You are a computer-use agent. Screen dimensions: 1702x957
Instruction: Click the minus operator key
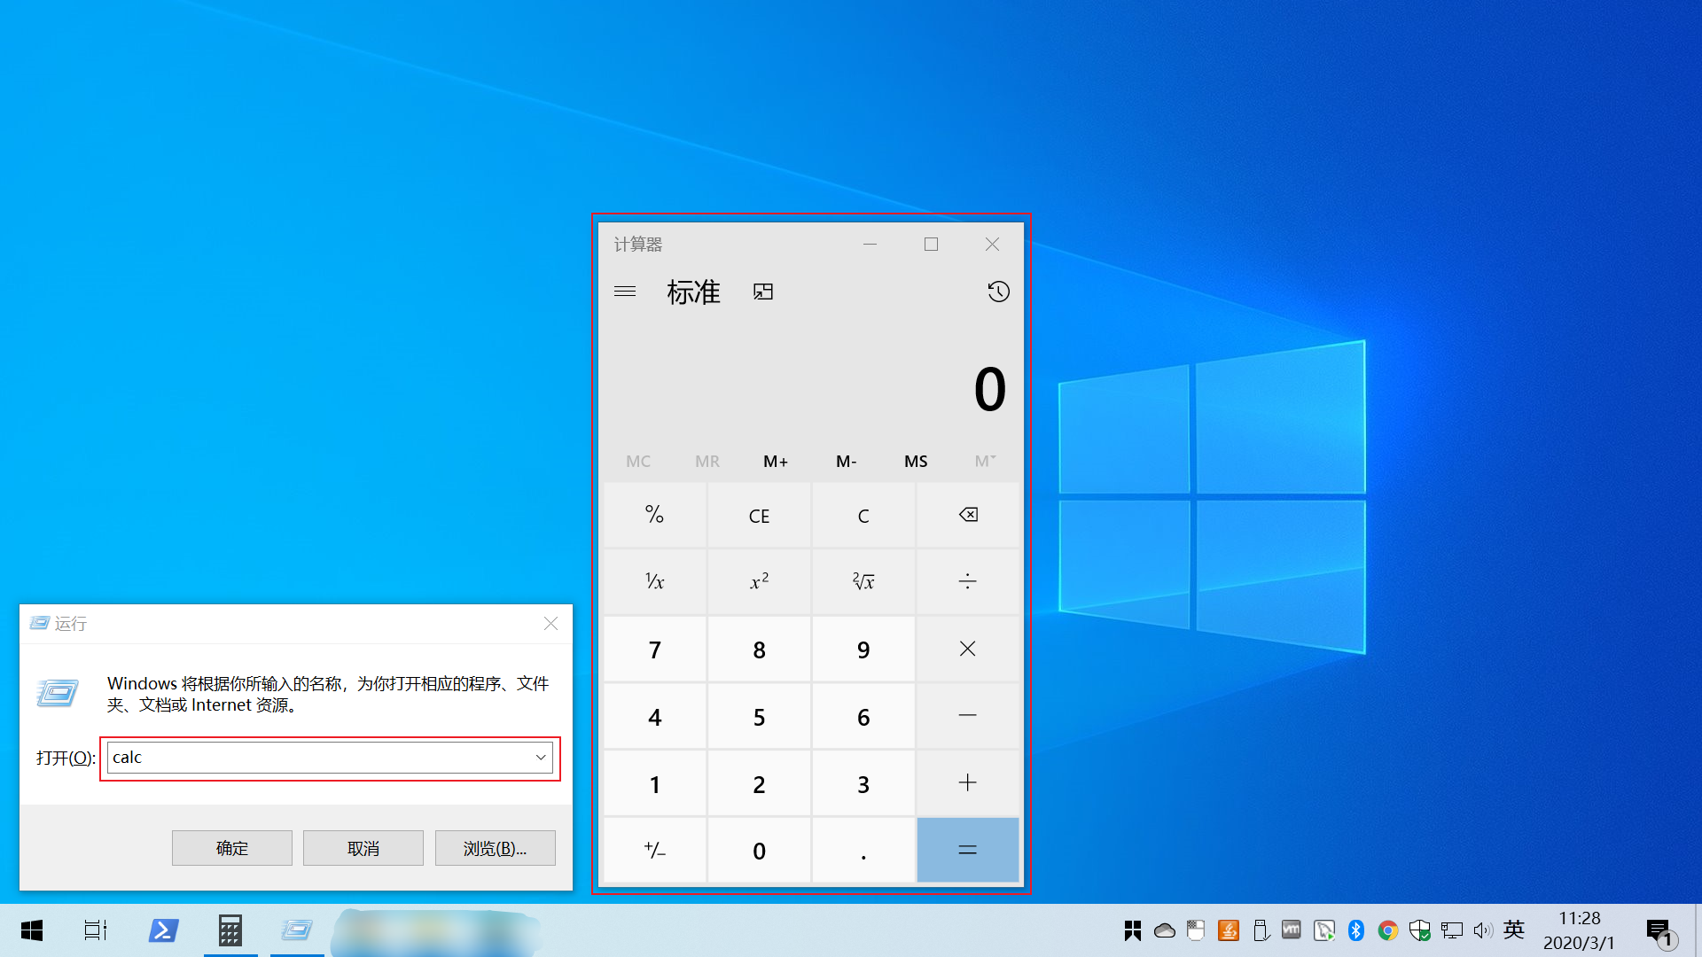[x=968, y=716]
